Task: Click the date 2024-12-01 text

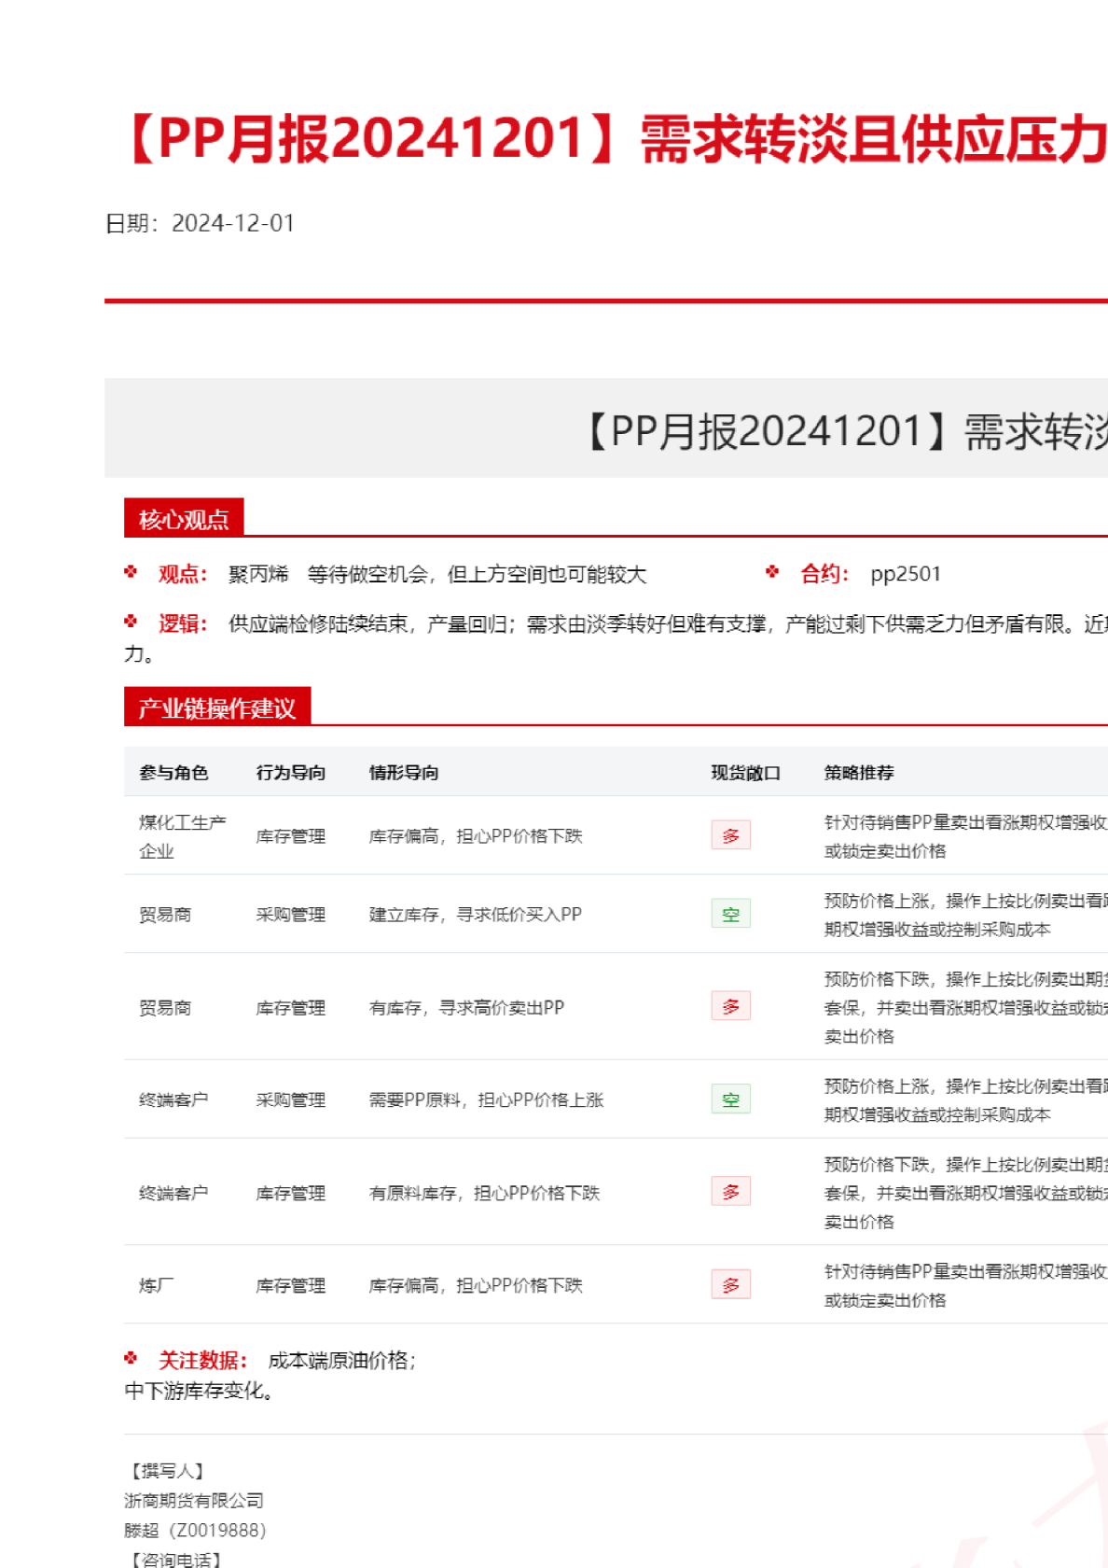Action: click(233, 224)
